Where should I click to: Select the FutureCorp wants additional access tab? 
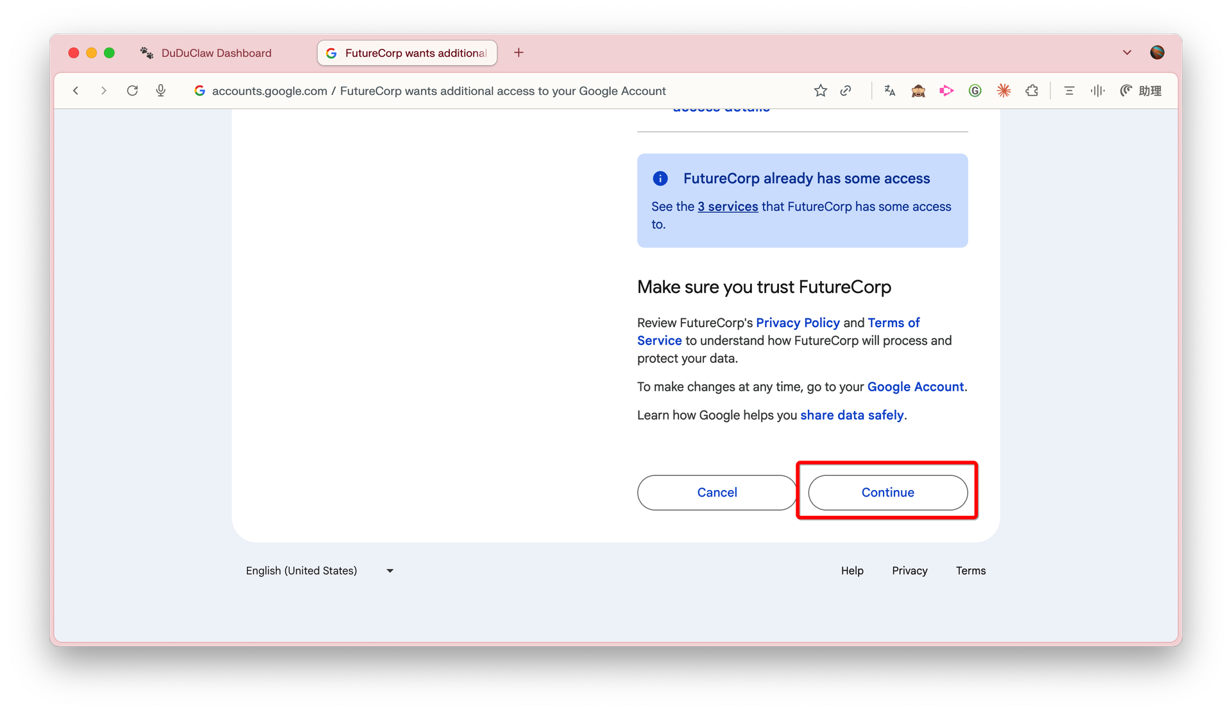407,53
